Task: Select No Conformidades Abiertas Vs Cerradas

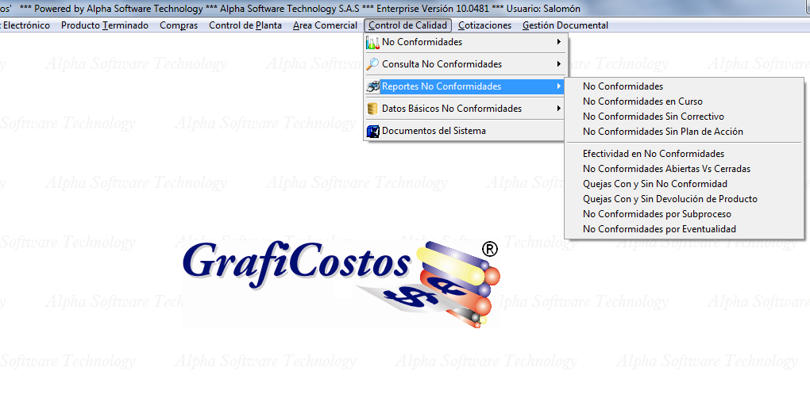Action: point(666,169)
